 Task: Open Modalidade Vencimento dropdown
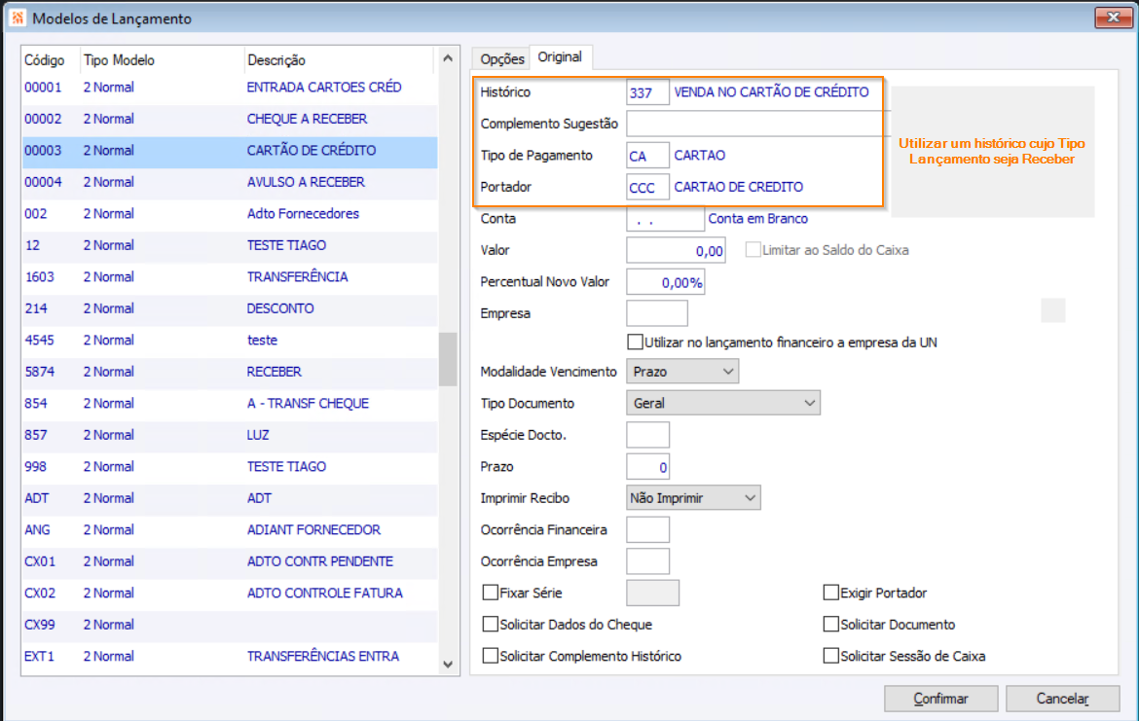coord(682,372)
